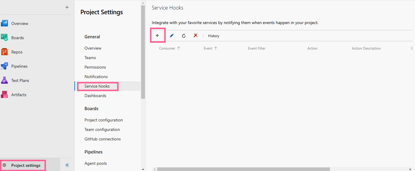Click the horizontal scrollbar right arrow

click(410, 169)
